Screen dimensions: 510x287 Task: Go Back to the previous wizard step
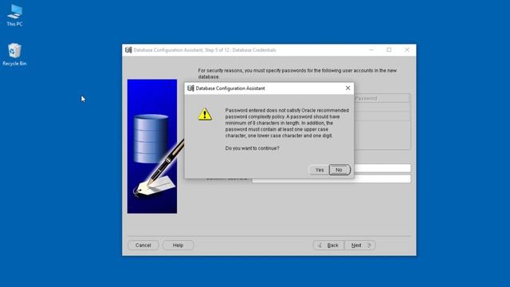tap(328, 245)
